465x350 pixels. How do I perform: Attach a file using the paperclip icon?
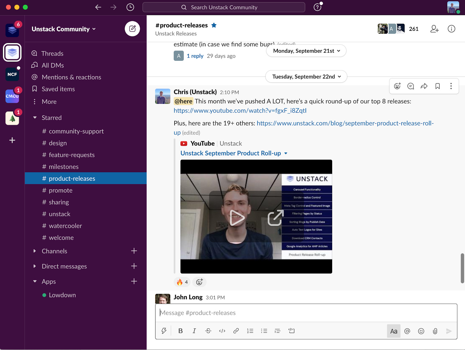point(435,331)
